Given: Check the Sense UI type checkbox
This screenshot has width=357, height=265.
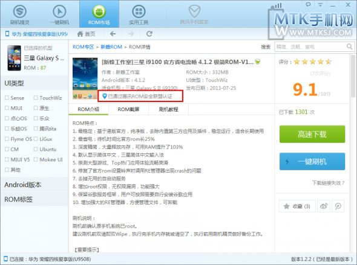Looking at the screenshot, I should point(7,98).
